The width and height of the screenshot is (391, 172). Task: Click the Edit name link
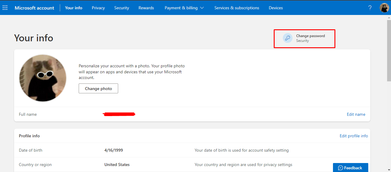(x=356, y=114)
